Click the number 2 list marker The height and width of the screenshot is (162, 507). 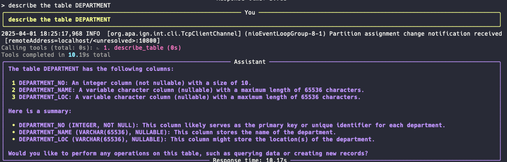point(14,90)
